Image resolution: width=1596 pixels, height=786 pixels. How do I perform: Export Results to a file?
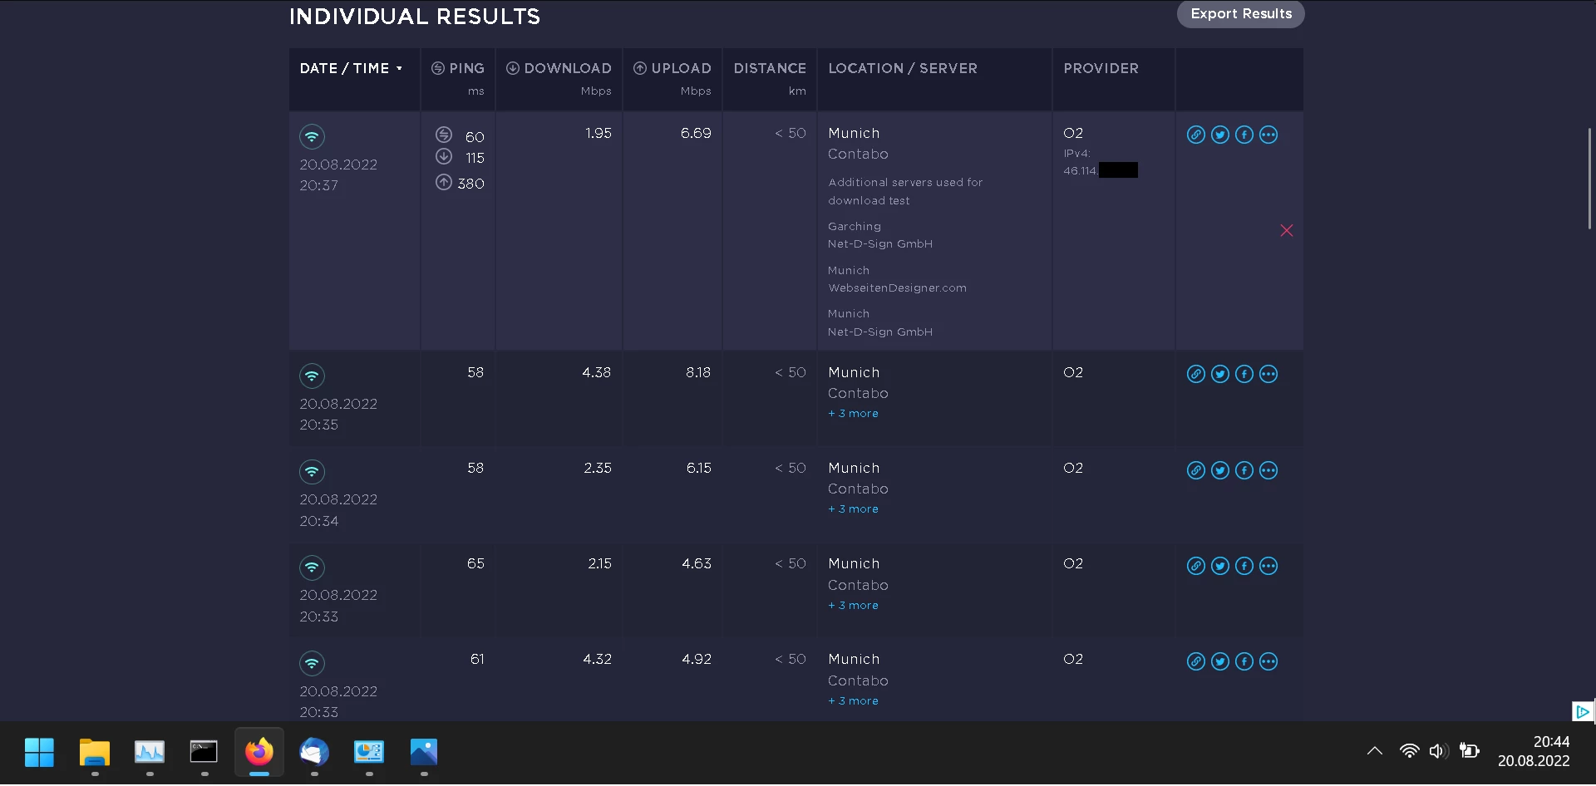tap(1240, 14)
